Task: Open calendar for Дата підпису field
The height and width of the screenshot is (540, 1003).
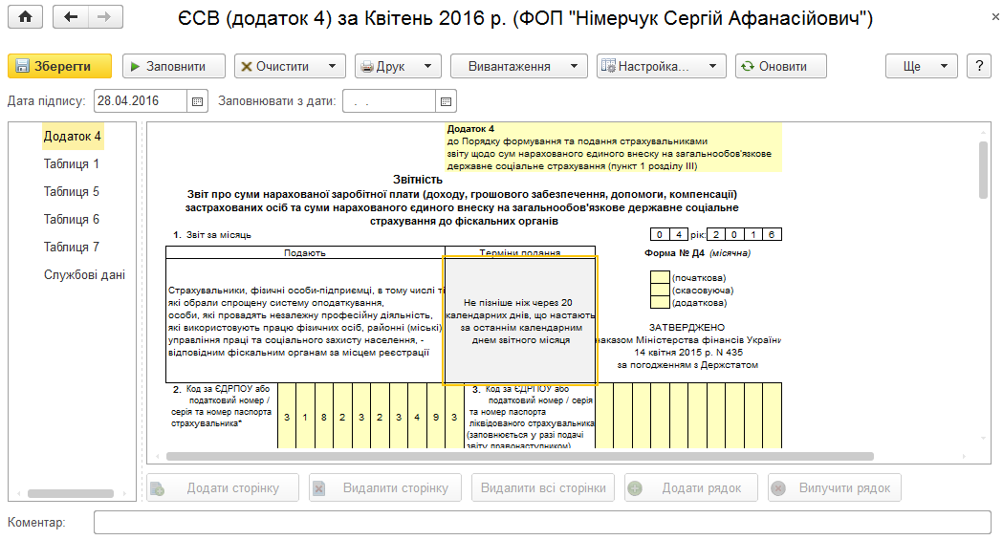Action: pos(198,101)
